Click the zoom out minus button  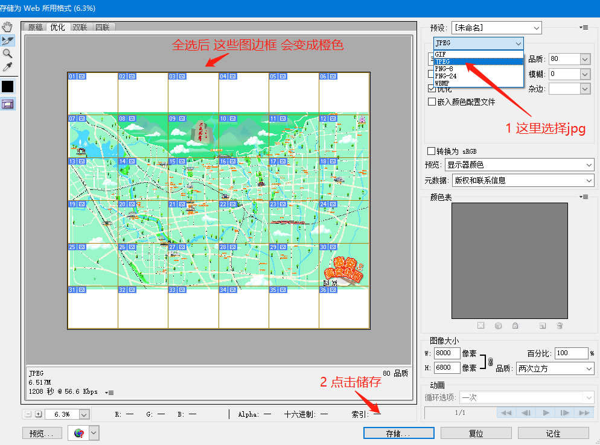28,414
